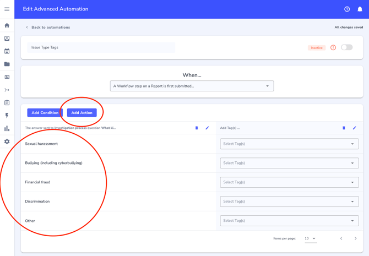Open the hamburger menu icon

[x=7, y=9]
